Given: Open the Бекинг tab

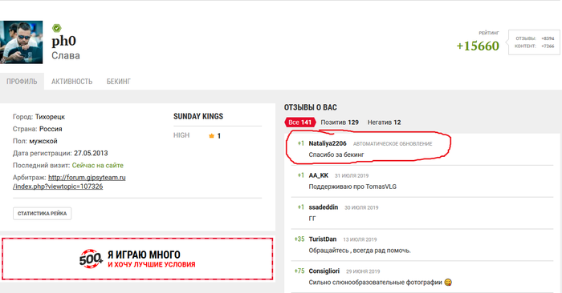Looking at the screenshot, I should pyautogui.click(x=119, y=82).
